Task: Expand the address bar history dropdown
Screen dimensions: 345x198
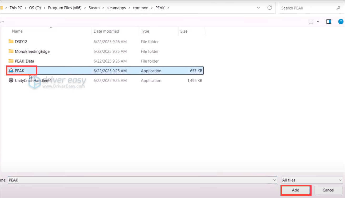Action: 259,8
